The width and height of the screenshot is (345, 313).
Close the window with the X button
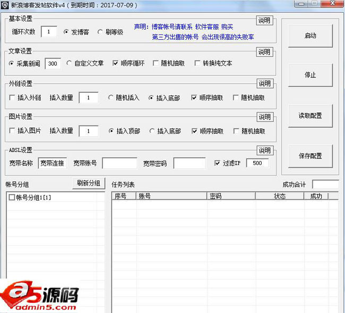click(332, 4)
